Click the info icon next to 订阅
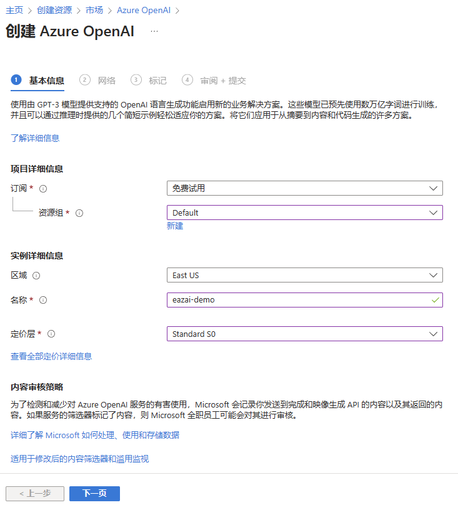 click(x=43, y=189)
